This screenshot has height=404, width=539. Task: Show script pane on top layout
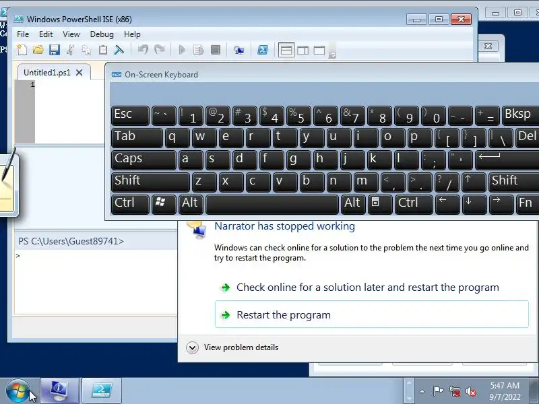tap(286, 50)
